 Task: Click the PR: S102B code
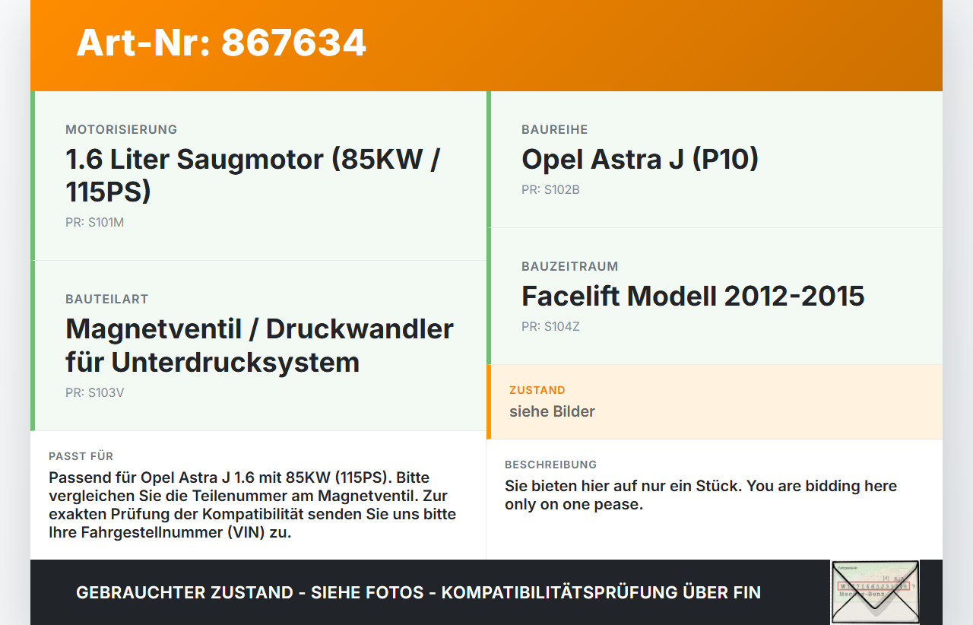point(550,190)
